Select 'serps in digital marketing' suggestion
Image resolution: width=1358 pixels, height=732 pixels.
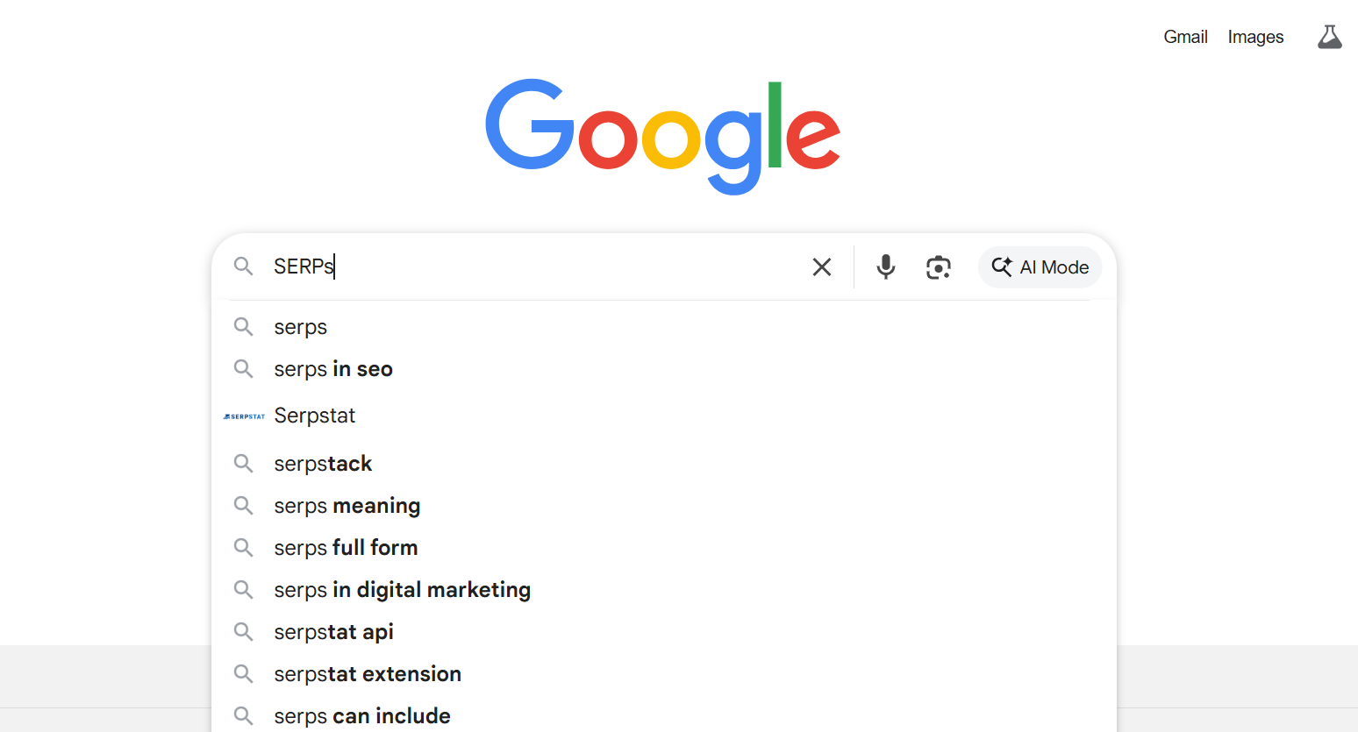[402, 590]
